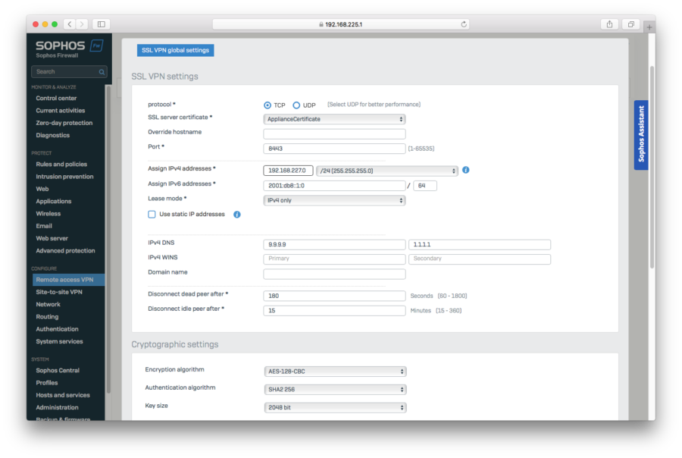This screenshot has height=458, width=682.
Task: Open the Sophos Assistant panel
Action: pos(640,134)
